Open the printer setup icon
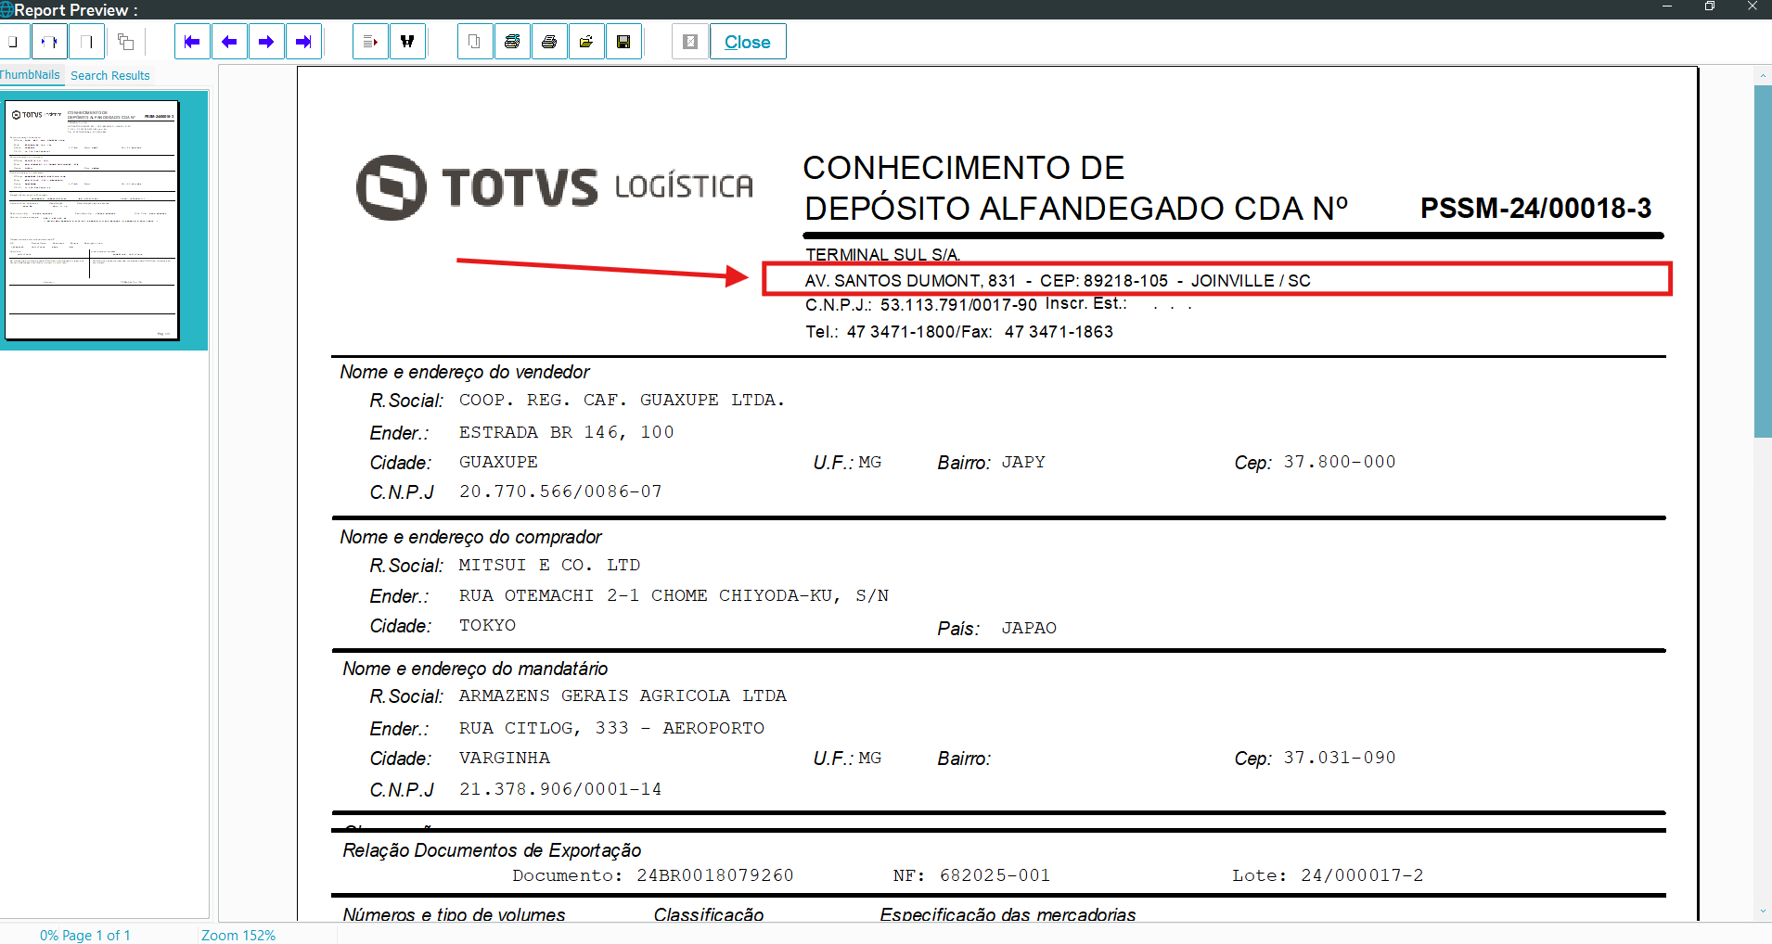Image resolution: width=1772 pixels, height=944 pixels. (512, 42)
